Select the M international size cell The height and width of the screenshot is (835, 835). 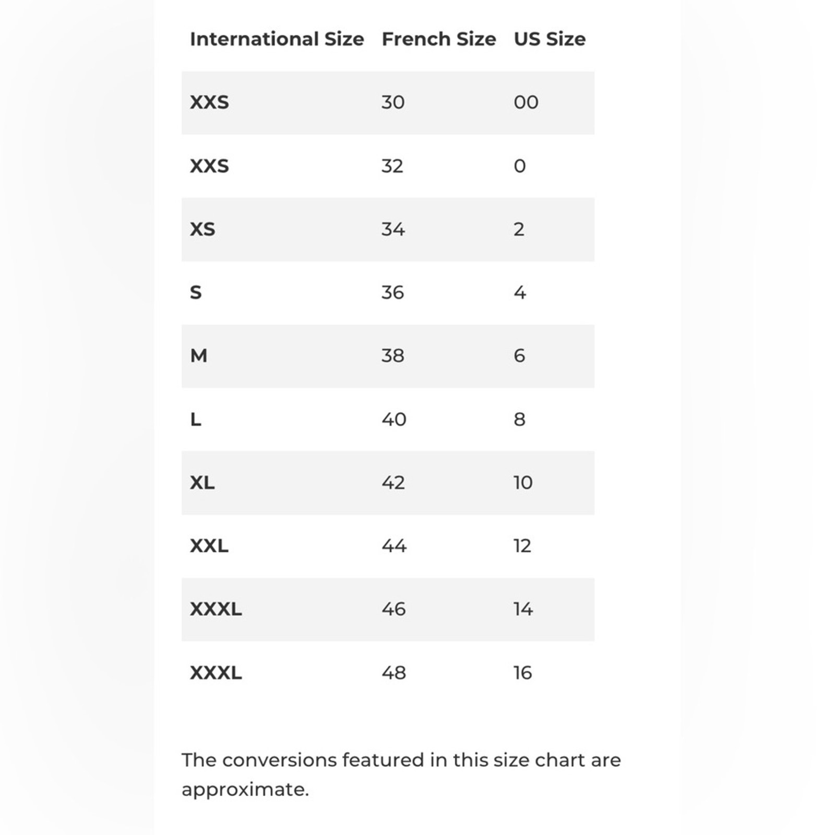click(x=199, y=356)
